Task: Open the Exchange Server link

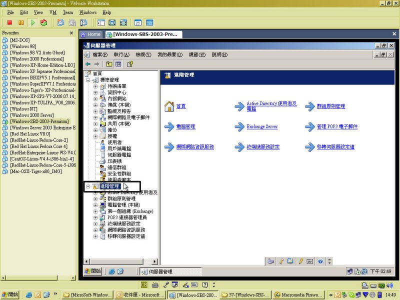Action: coord(262,126)
